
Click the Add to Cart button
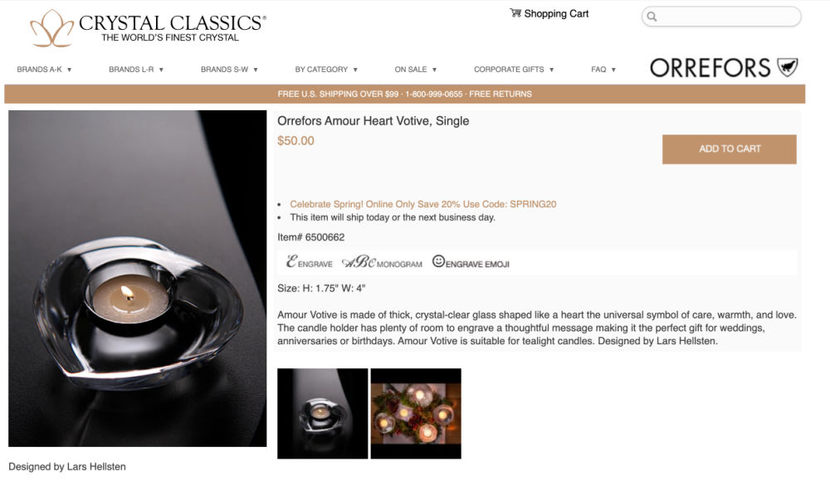click(x=729, y=149)
